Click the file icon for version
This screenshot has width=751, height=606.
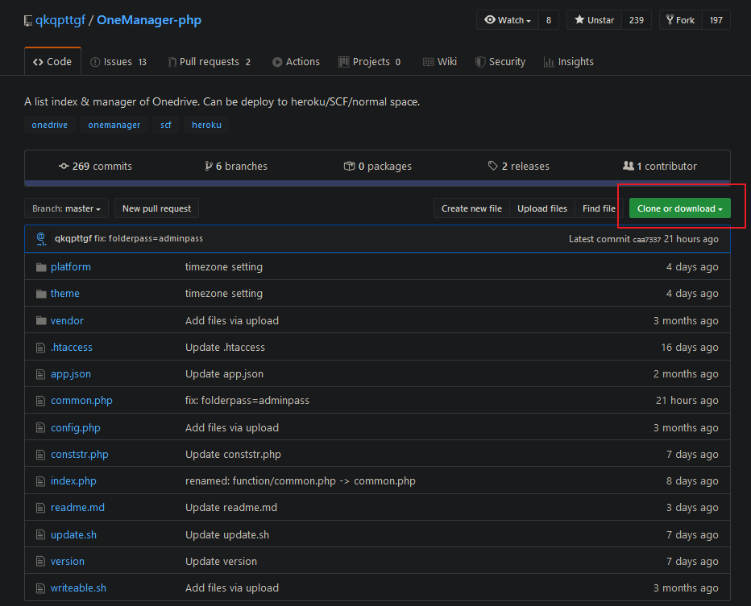pyautogui.click(x=41, y=562)
